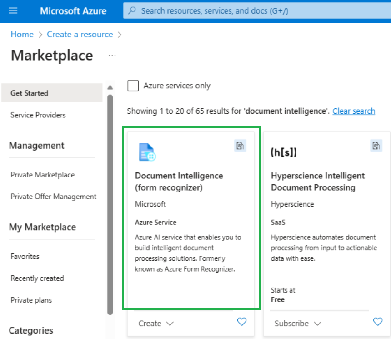Expand the Create dropdown
This screenshot has height=339, width=391.
pyautogui.click(x=156, y=324)
